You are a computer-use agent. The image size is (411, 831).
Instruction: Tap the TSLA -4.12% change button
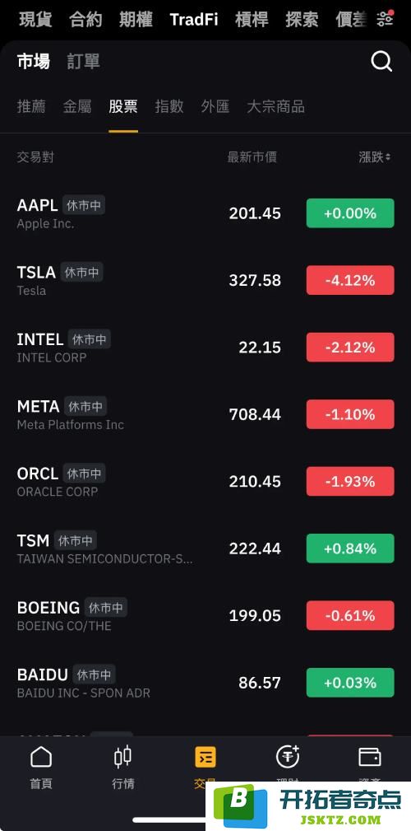pos(350,280)
